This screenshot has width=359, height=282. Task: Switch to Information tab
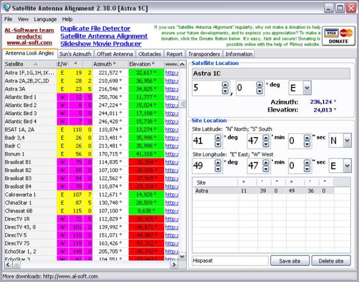[239, 54]
